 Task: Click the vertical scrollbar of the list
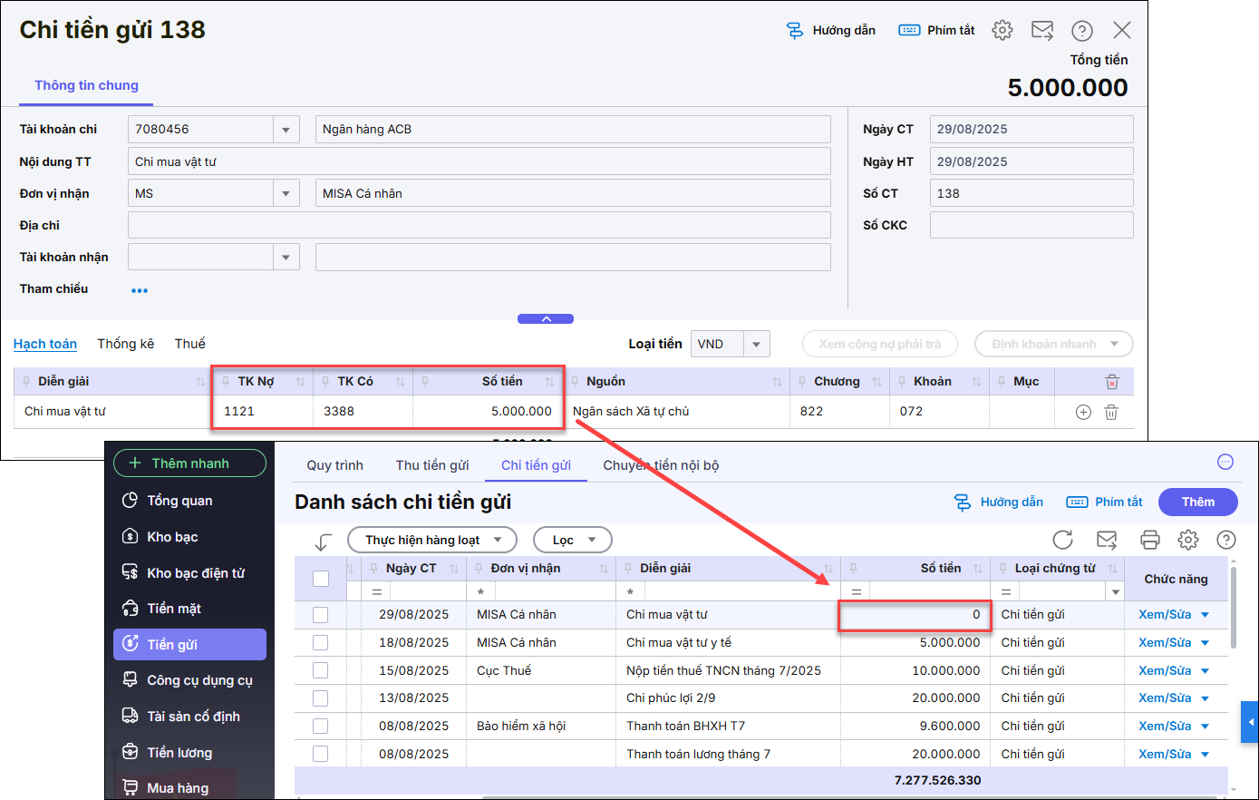(1233, 608)
